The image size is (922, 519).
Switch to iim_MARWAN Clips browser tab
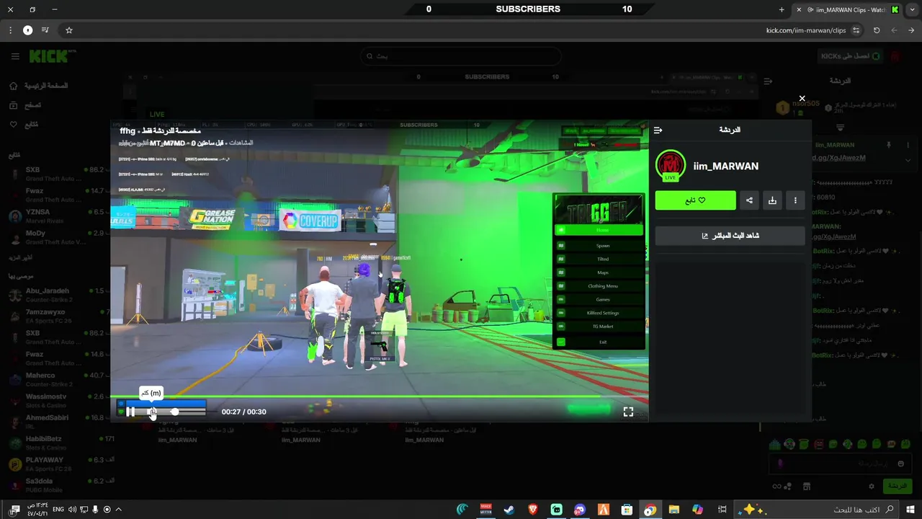(847, 9)
